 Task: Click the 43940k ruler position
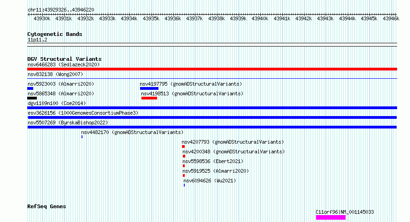(260, 18)
